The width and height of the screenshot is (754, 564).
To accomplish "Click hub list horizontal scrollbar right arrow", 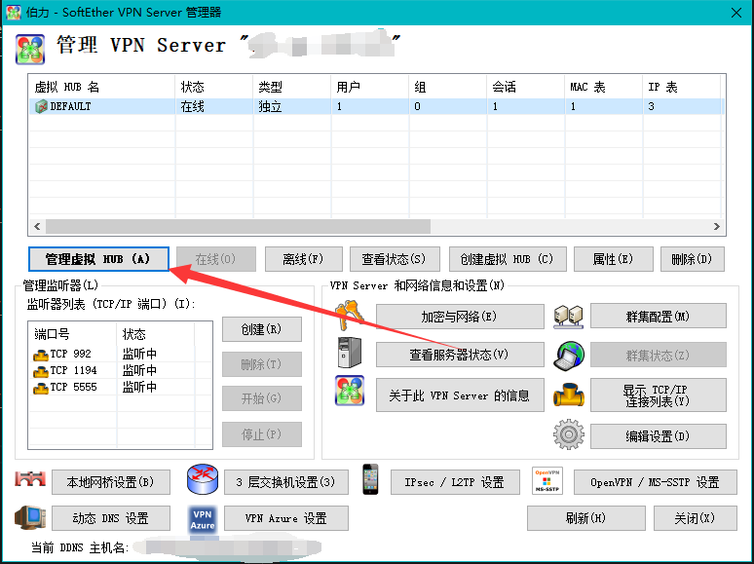I will pyautogui.click(x=716, y=226).
